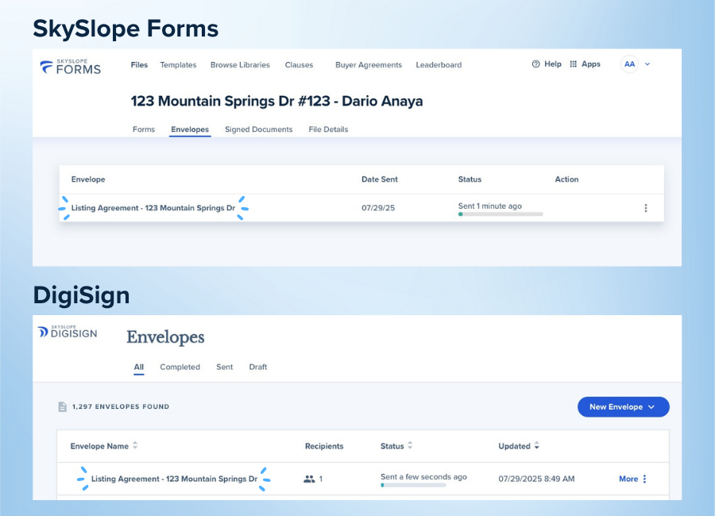The width and height of the screenshot is (715, 516).
Task: Click the SkySlope Forms logo
Action: [70, 67]
